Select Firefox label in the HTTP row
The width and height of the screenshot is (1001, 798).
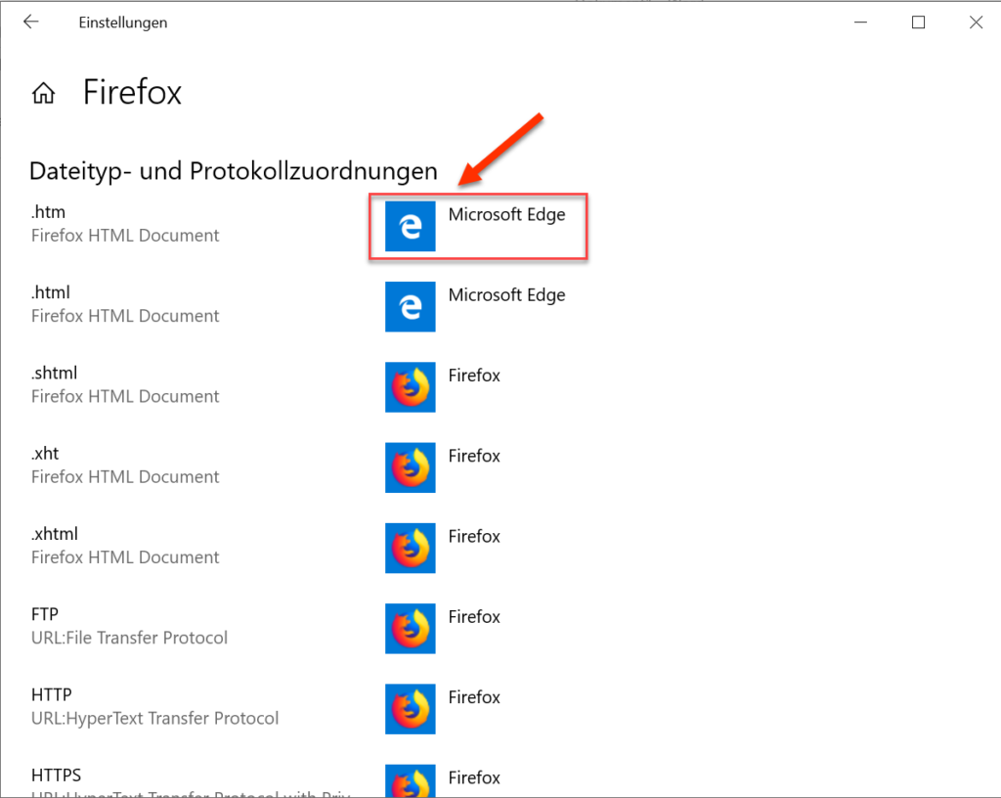pyautogui.click(x=474, y=697)
